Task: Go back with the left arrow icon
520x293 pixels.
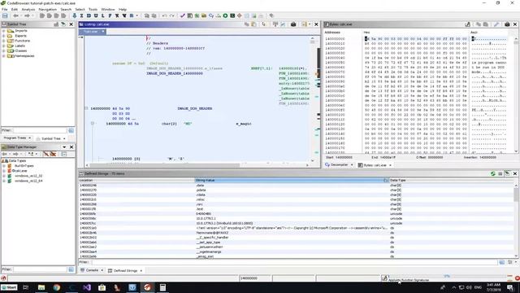Action: click(15, 15)
